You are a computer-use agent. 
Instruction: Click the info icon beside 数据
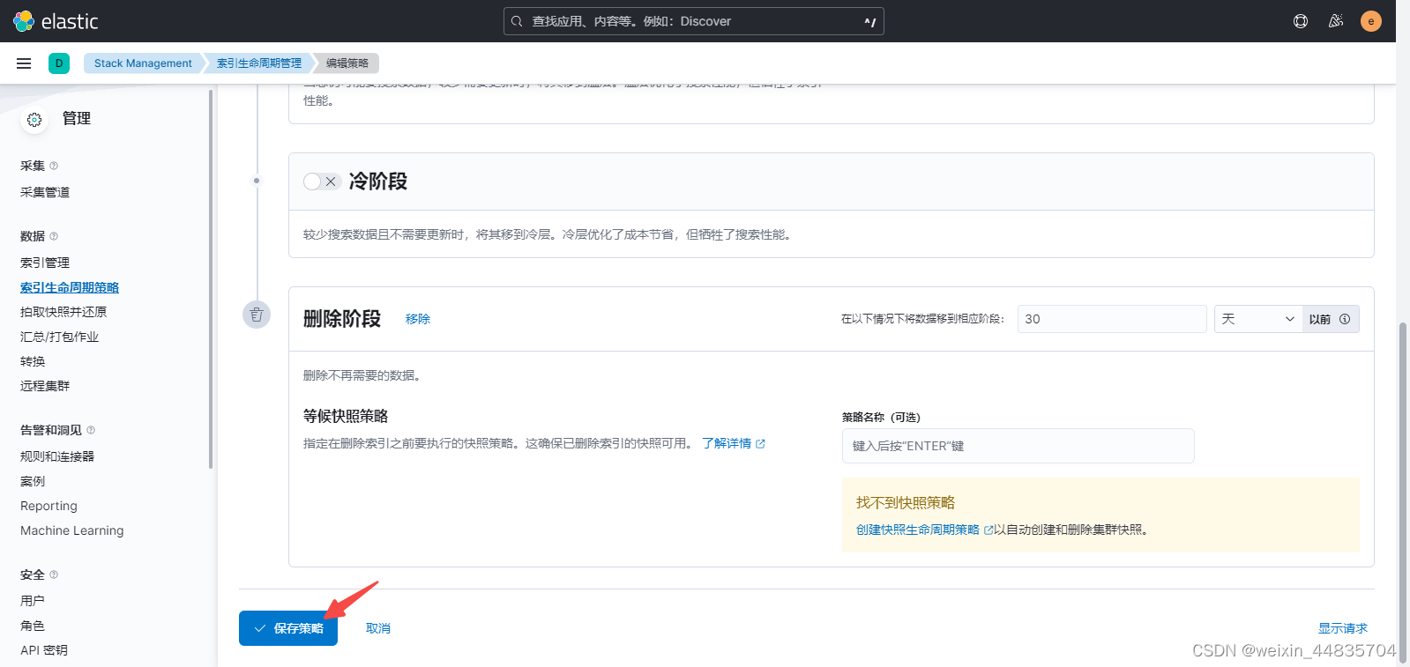click(x=54, y=236)
